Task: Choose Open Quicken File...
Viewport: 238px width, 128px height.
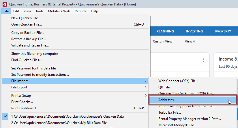Action: (x=76, y=24)
